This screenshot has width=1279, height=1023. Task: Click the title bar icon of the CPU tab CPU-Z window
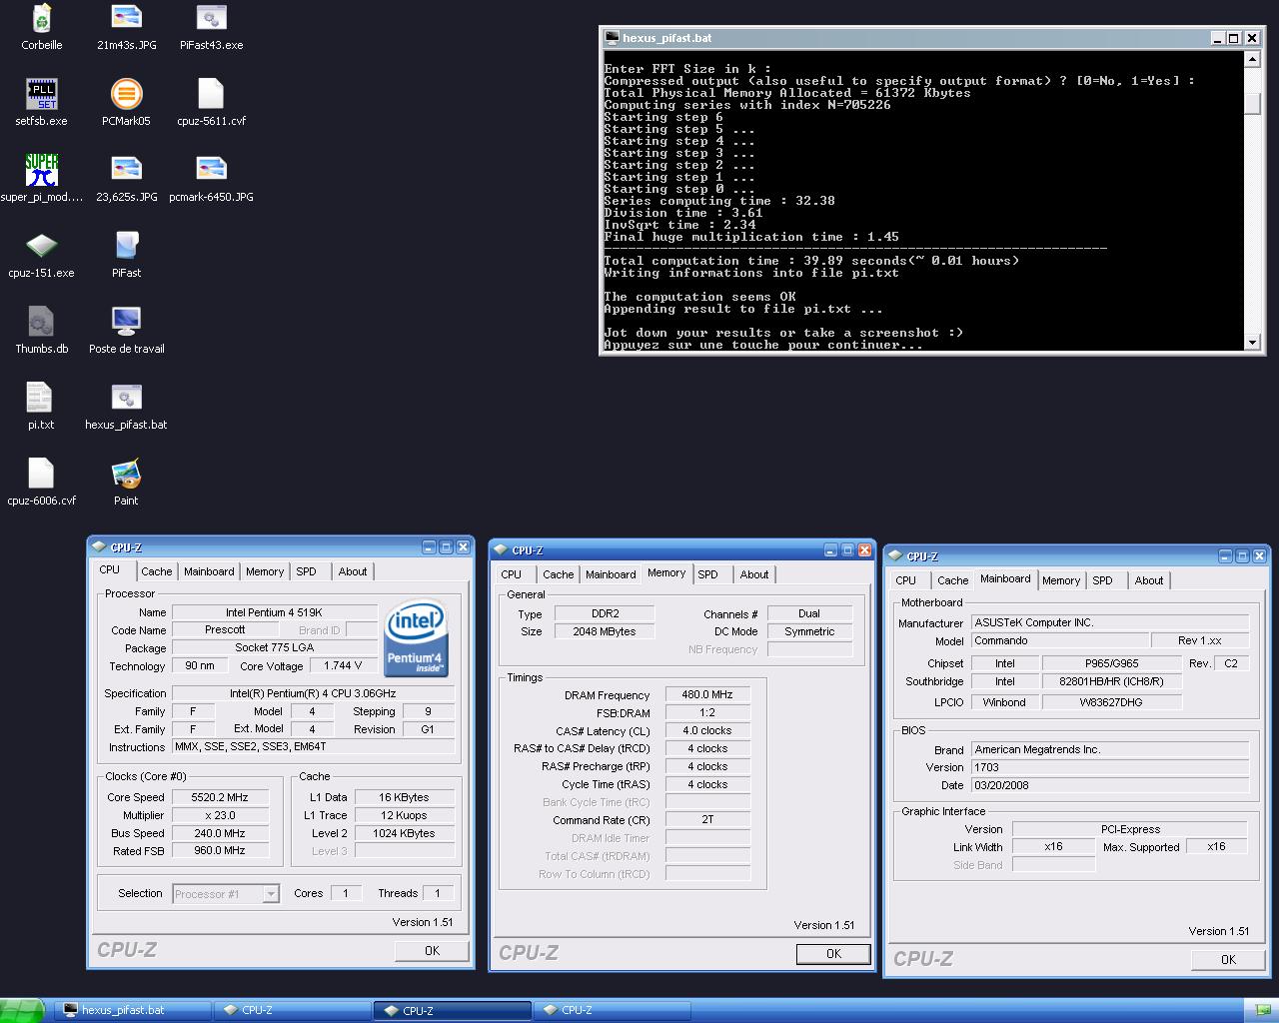click(x=98, y=547)
